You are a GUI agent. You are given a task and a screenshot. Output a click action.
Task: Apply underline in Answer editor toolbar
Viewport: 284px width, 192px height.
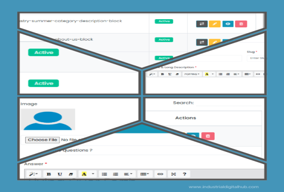pos(60,174)
